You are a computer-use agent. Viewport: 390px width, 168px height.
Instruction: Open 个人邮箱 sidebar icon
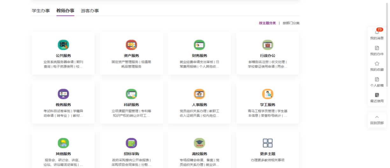377,79
